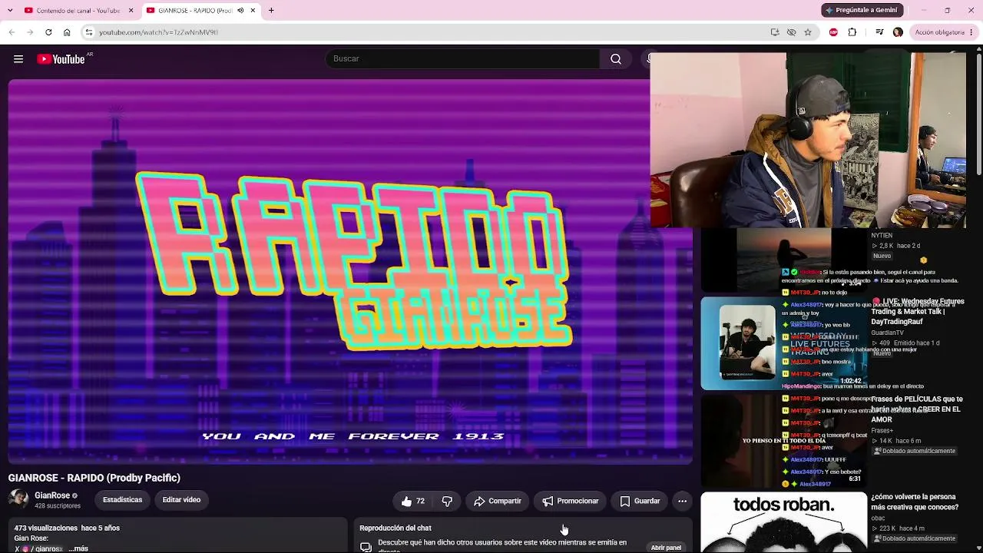Image resolution: width=983 pixels, height=553 pixels.
Task: Open the Frases de PELÍCULAS video thumbnail
Action: click(783, 442)
